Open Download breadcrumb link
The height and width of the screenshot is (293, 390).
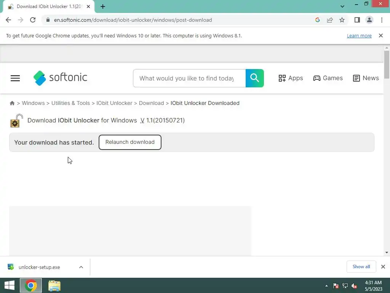point(152,103)
